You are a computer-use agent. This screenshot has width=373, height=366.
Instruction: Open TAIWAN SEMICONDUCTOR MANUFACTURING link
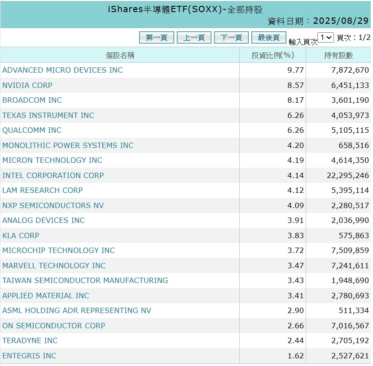pos(85,281)
